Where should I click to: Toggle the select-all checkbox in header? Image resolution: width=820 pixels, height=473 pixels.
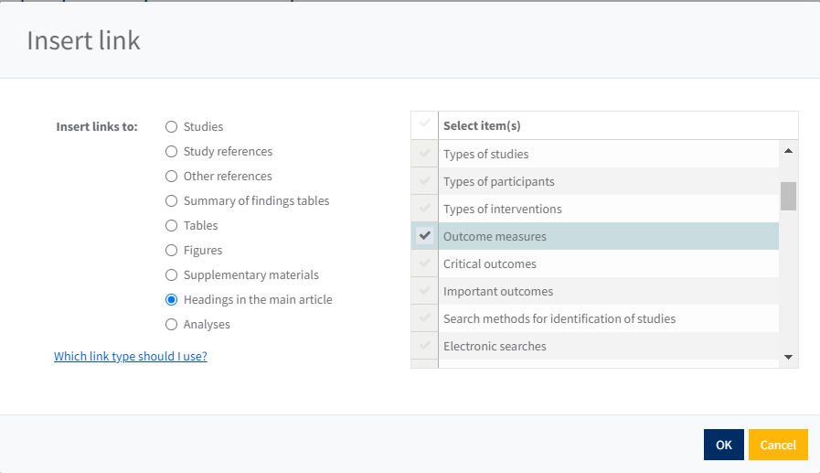[424, 124]
